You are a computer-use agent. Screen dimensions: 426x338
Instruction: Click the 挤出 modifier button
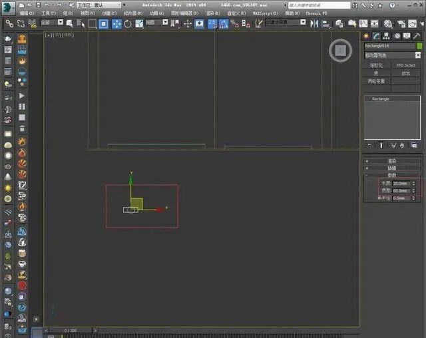(405, 73)
